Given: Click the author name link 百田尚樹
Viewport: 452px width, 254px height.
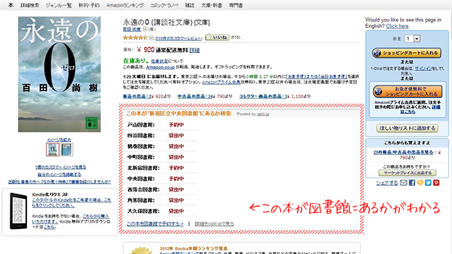Looking at the screenshot, I should (x=131, y=29).
